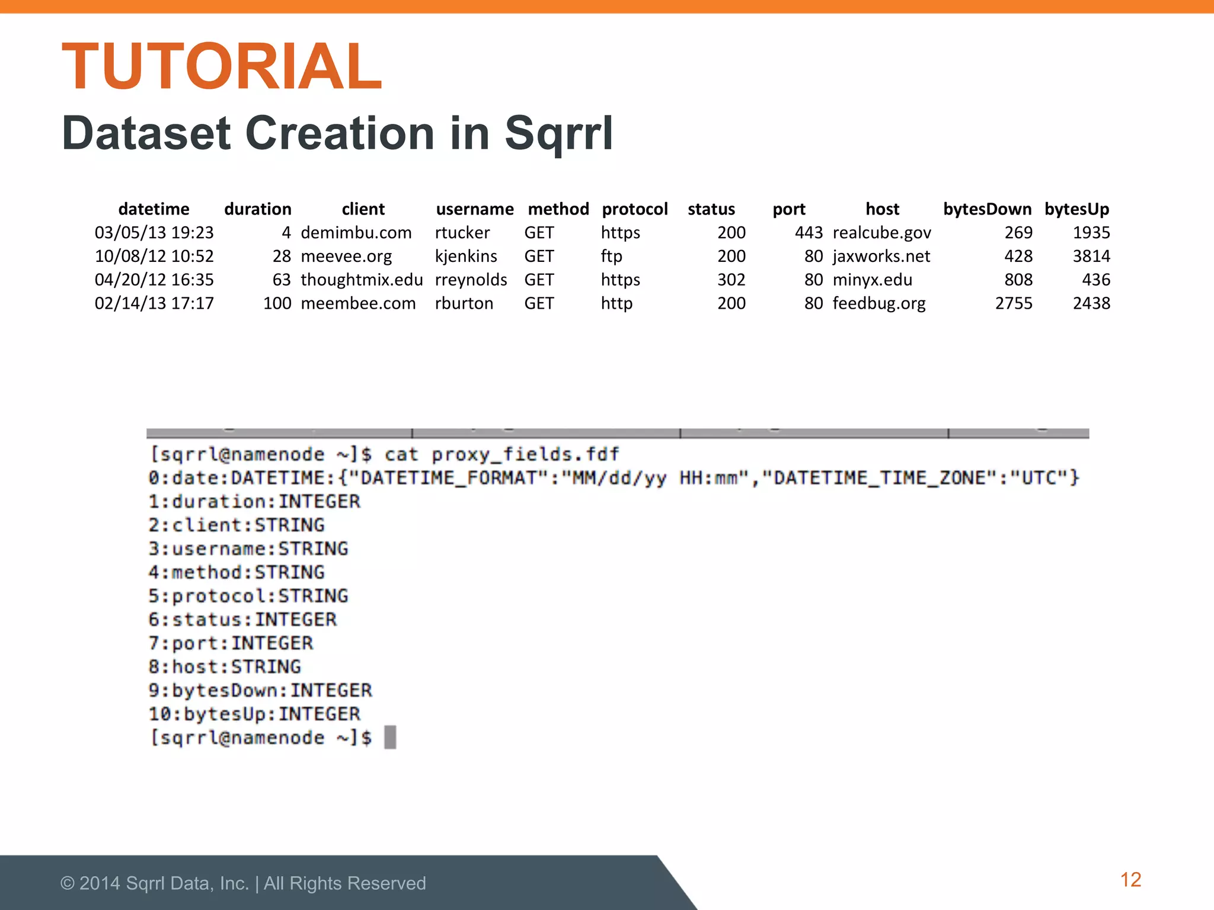Select the method column header
This screenshot has width=1214, height=910.
click(558, 209)
